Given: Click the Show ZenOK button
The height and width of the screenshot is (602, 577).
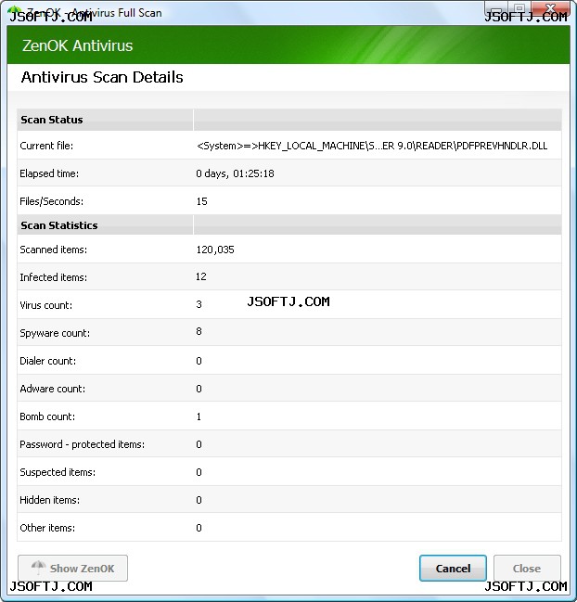Looking at the screenshot, I should [x=72, y=568].
